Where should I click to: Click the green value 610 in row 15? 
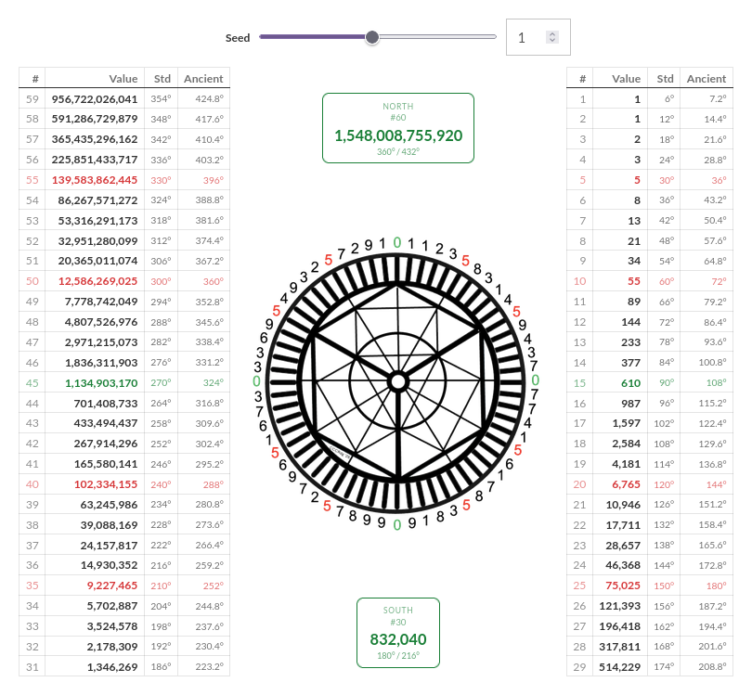(x=631, y=383)
